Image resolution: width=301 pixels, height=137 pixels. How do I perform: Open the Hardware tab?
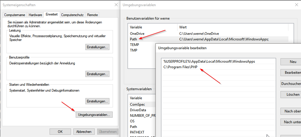(35, 15)
